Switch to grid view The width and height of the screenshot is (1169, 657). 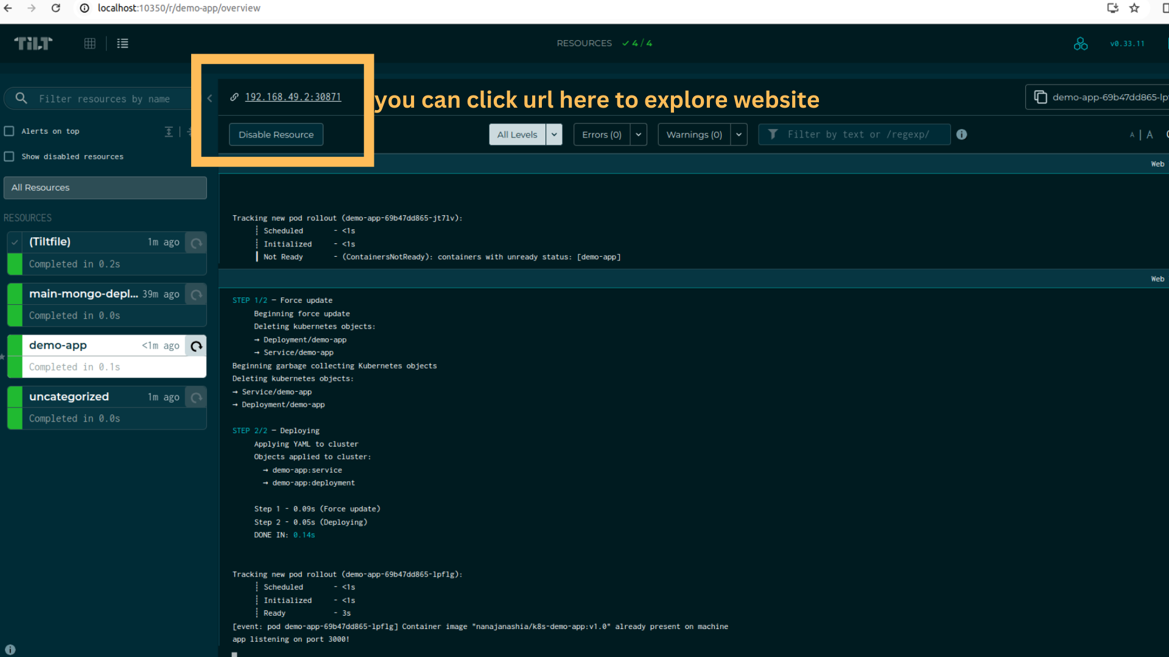click(90, 43)
